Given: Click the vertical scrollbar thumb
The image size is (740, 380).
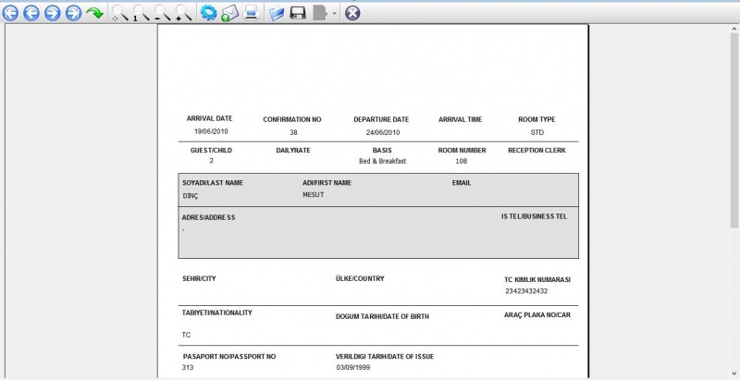Looking at the screenshot, I should point(734,132).
